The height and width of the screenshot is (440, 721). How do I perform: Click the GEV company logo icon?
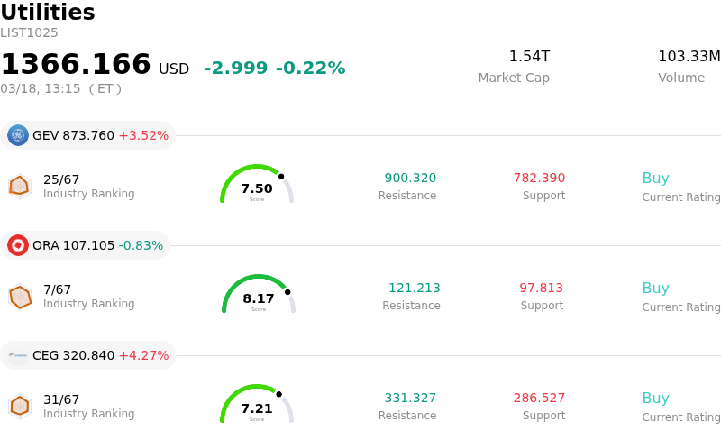coord(18,135)
